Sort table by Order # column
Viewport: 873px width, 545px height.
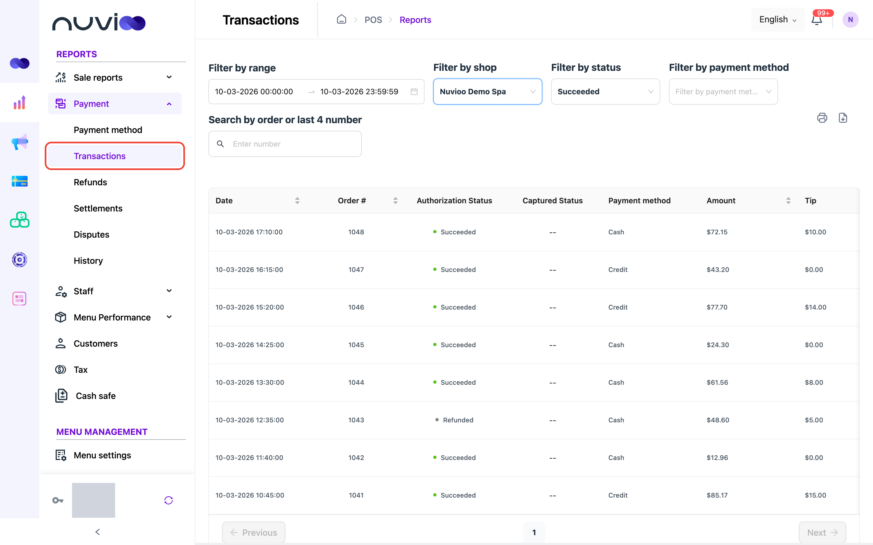[x=395, y=200]
